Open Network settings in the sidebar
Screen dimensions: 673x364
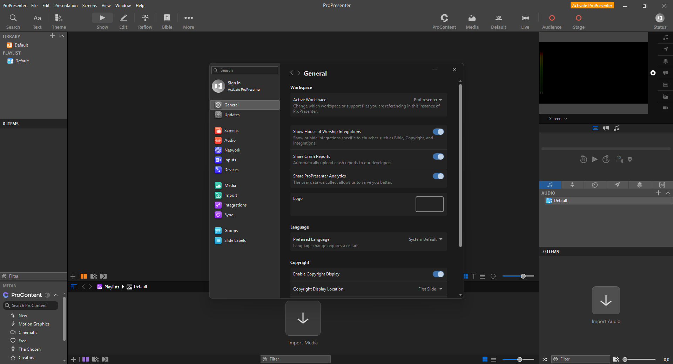pos(245,150)
